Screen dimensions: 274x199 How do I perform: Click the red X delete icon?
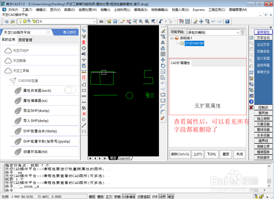[x=251, y=107]
